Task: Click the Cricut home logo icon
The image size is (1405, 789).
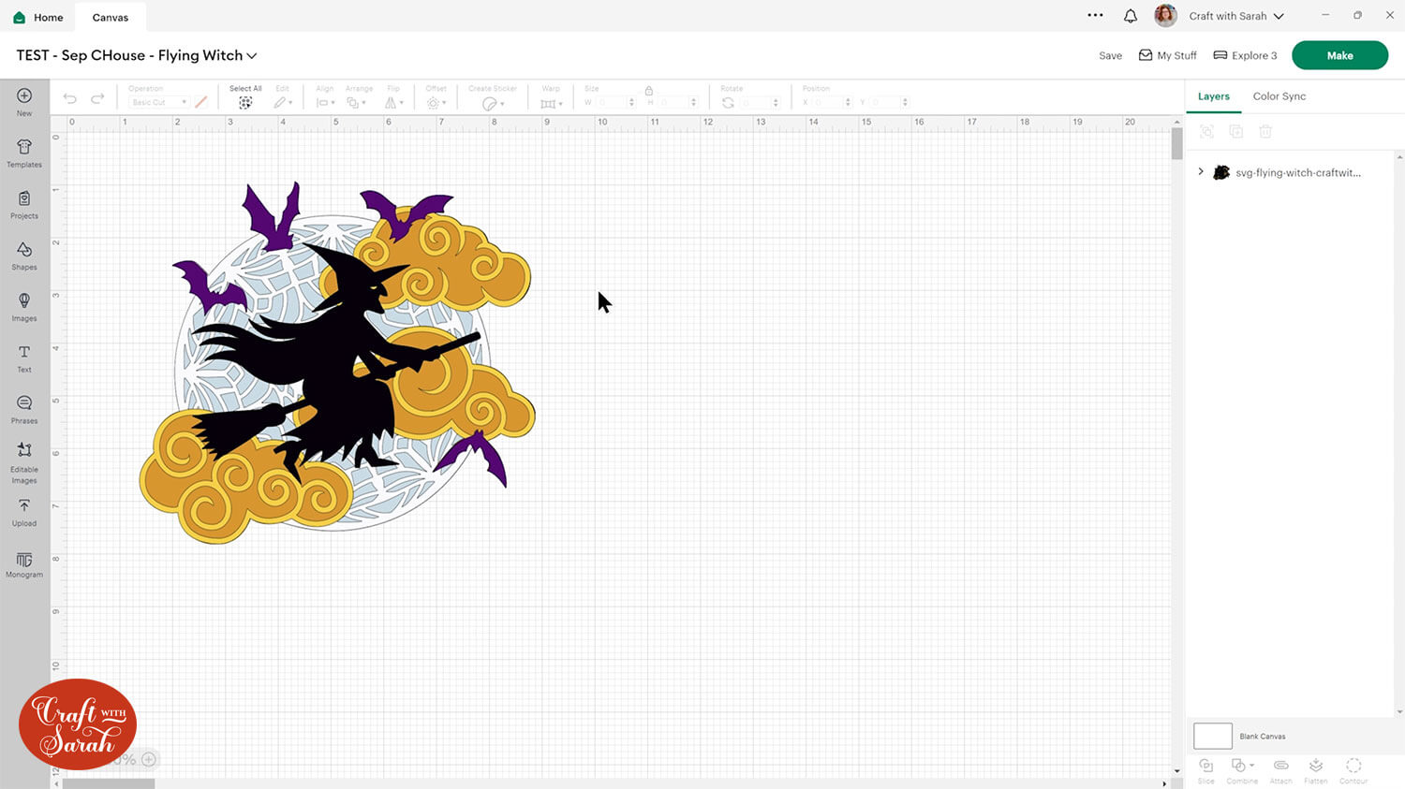Action: click(19, 17)
